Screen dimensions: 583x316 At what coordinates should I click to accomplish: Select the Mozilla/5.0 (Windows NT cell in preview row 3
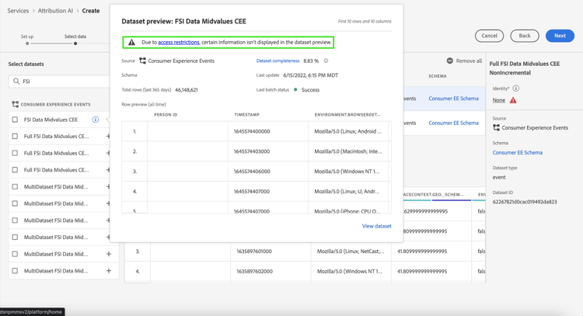[347, 171]
